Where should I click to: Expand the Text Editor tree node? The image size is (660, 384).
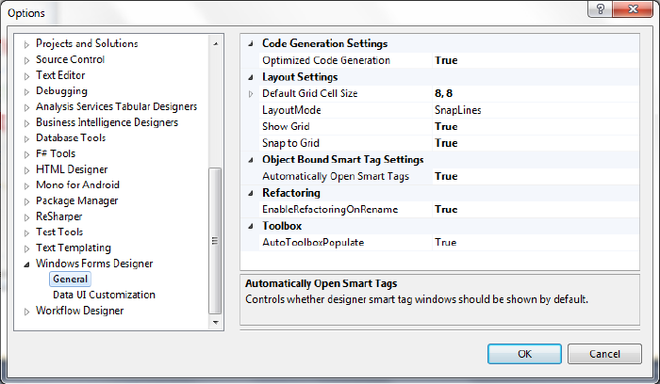[x=26, y=76]
